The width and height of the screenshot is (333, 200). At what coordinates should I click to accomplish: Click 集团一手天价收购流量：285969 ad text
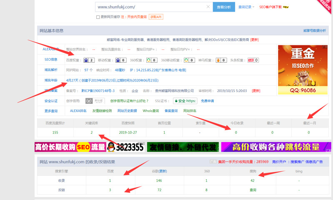pyautogui.click(x=243, y=162)
